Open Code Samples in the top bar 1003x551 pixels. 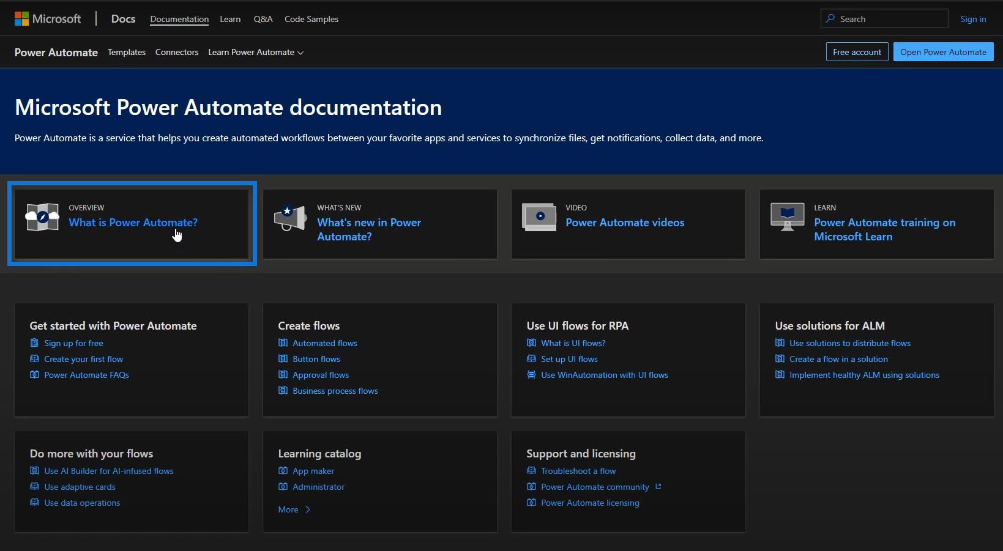tap(311, 19)
